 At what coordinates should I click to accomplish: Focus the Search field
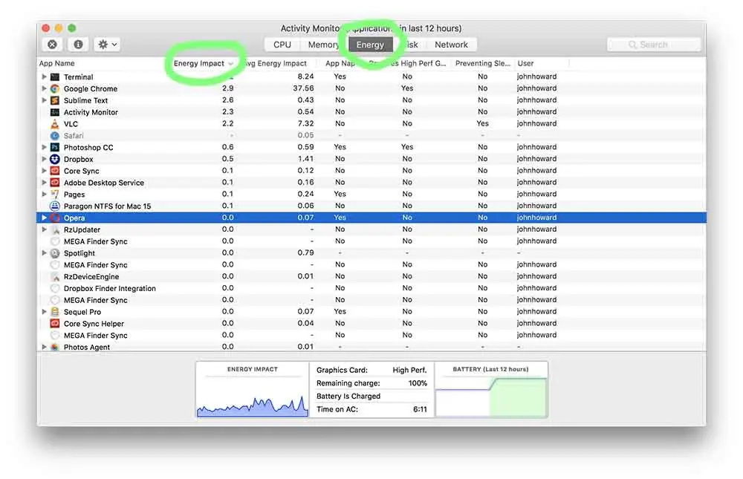click(x=653, y=45)
